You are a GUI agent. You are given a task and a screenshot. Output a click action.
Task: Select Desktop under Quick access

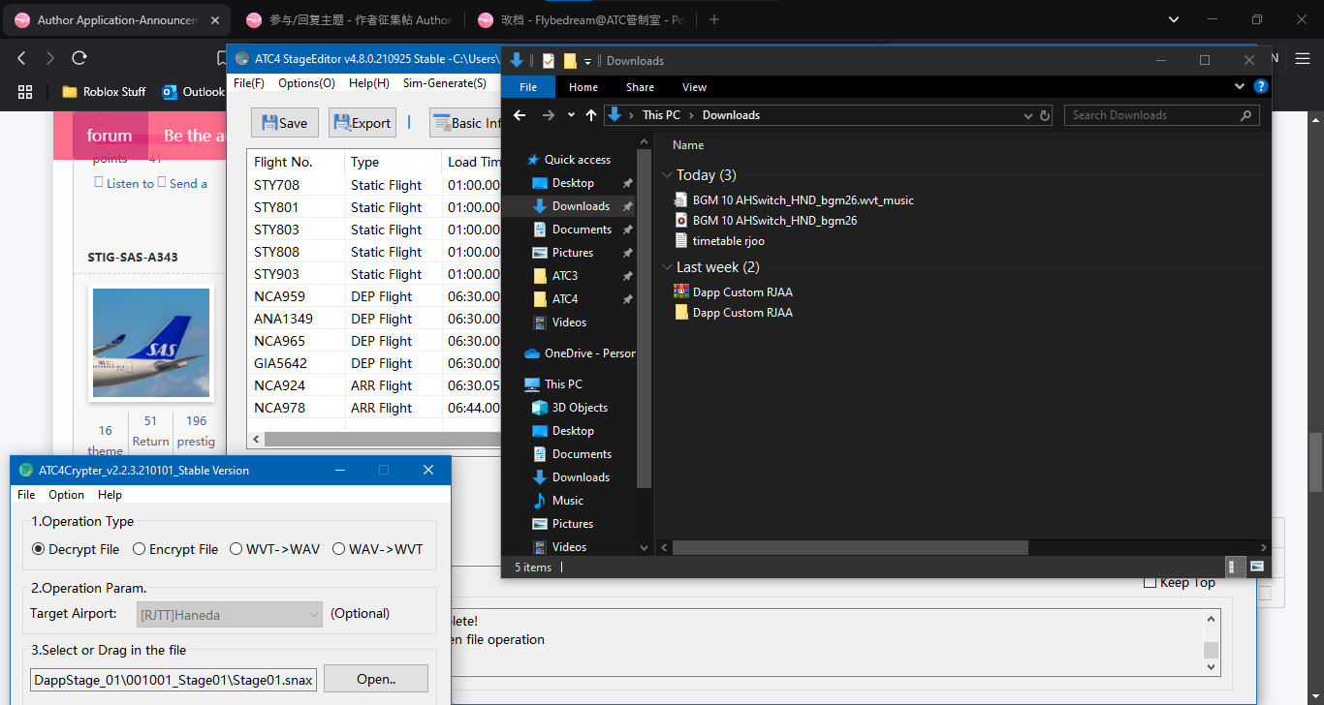(573, 183)
